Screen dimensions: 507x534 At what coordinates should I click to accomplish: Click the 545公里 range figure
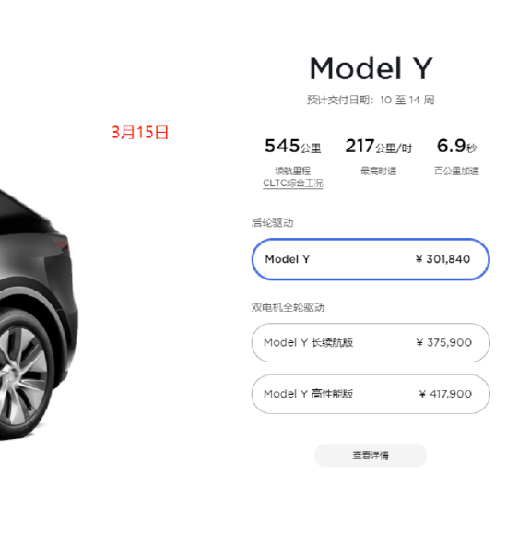[x=293, y=146]
